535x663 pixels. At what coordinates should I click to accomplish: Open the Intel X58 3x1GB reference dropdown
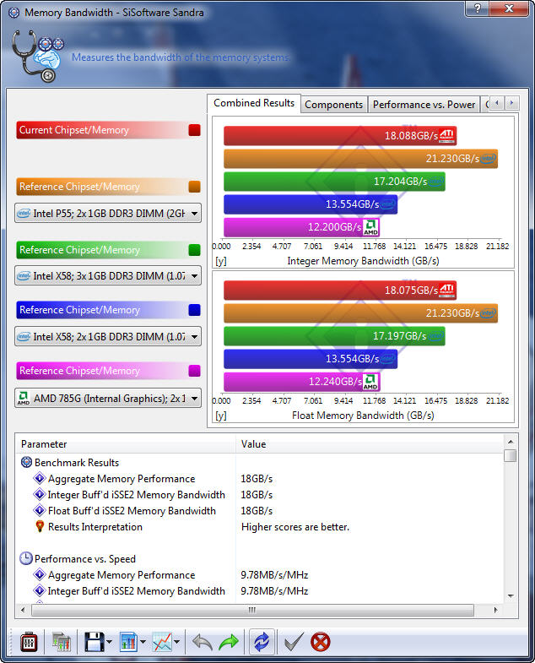click(108, 275)
